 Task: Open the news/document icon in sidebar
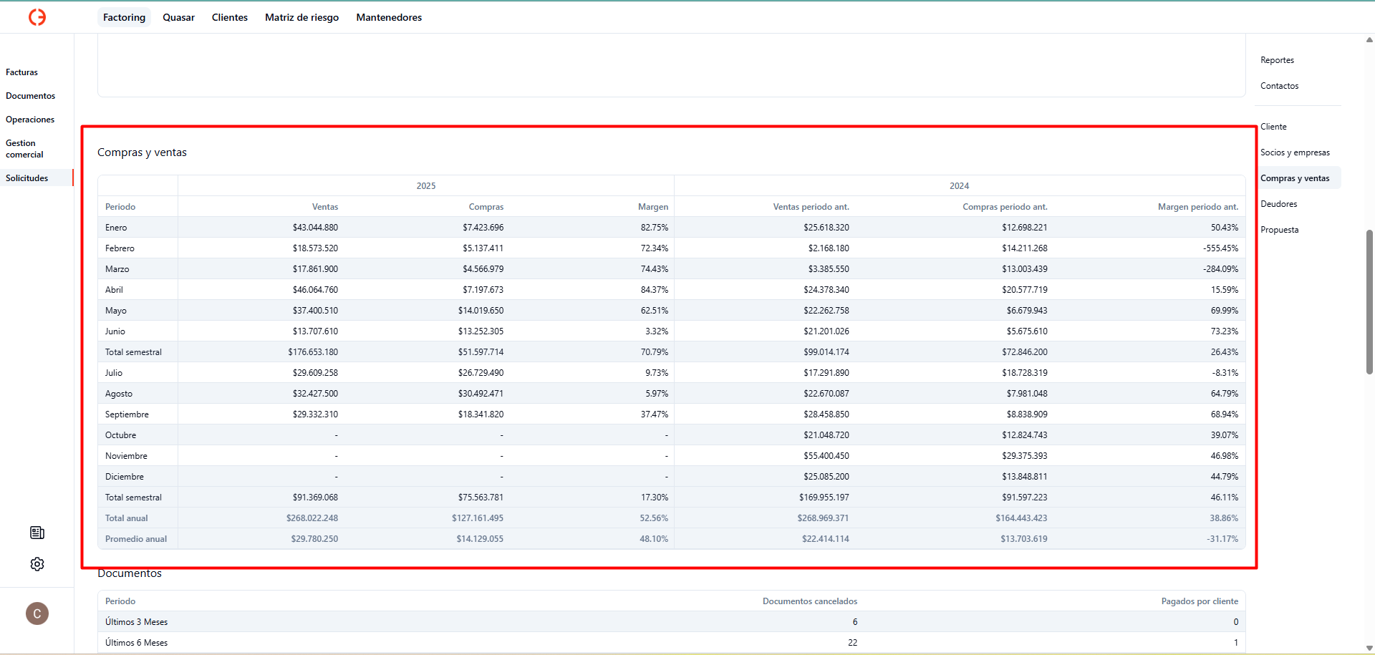tap(37, 533)
